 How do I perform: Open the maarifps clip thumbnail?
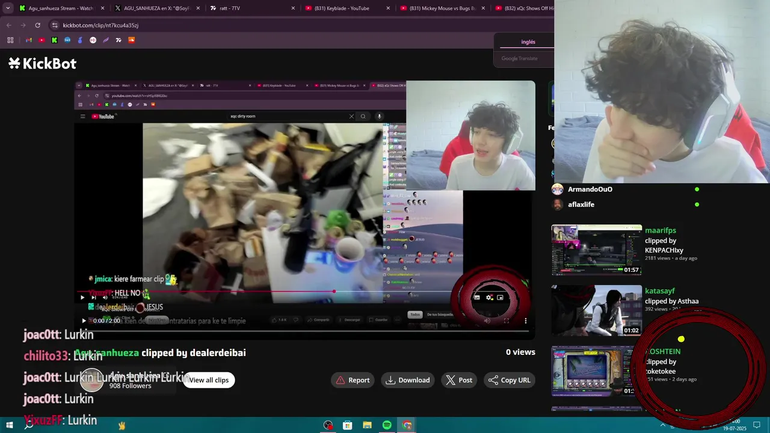point(597,250)
